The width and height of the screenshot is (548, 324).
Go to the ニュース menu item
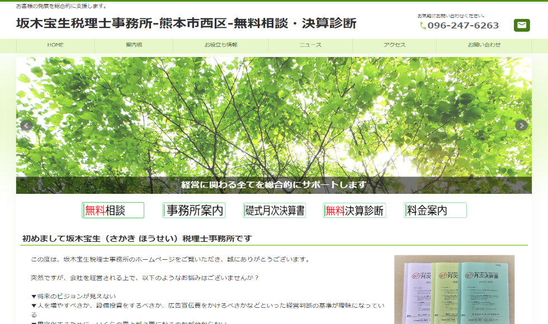pyautogui.click(x=310, y=45)
